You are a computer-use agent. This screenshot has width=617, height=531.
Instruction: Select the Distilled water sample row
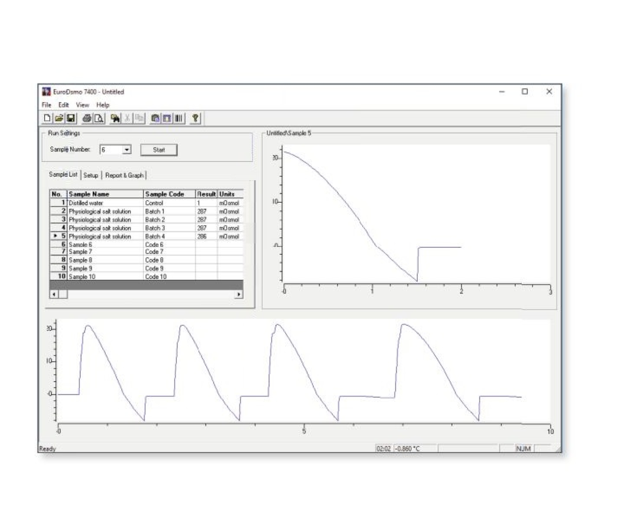click(x=86, y=203)
